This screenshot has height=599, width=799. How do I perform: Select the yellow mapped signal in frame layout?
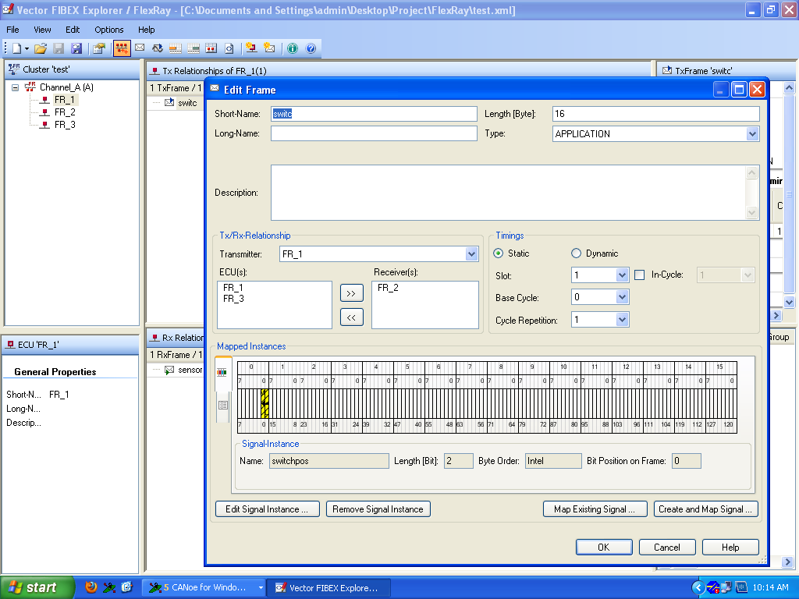[265, 404]
